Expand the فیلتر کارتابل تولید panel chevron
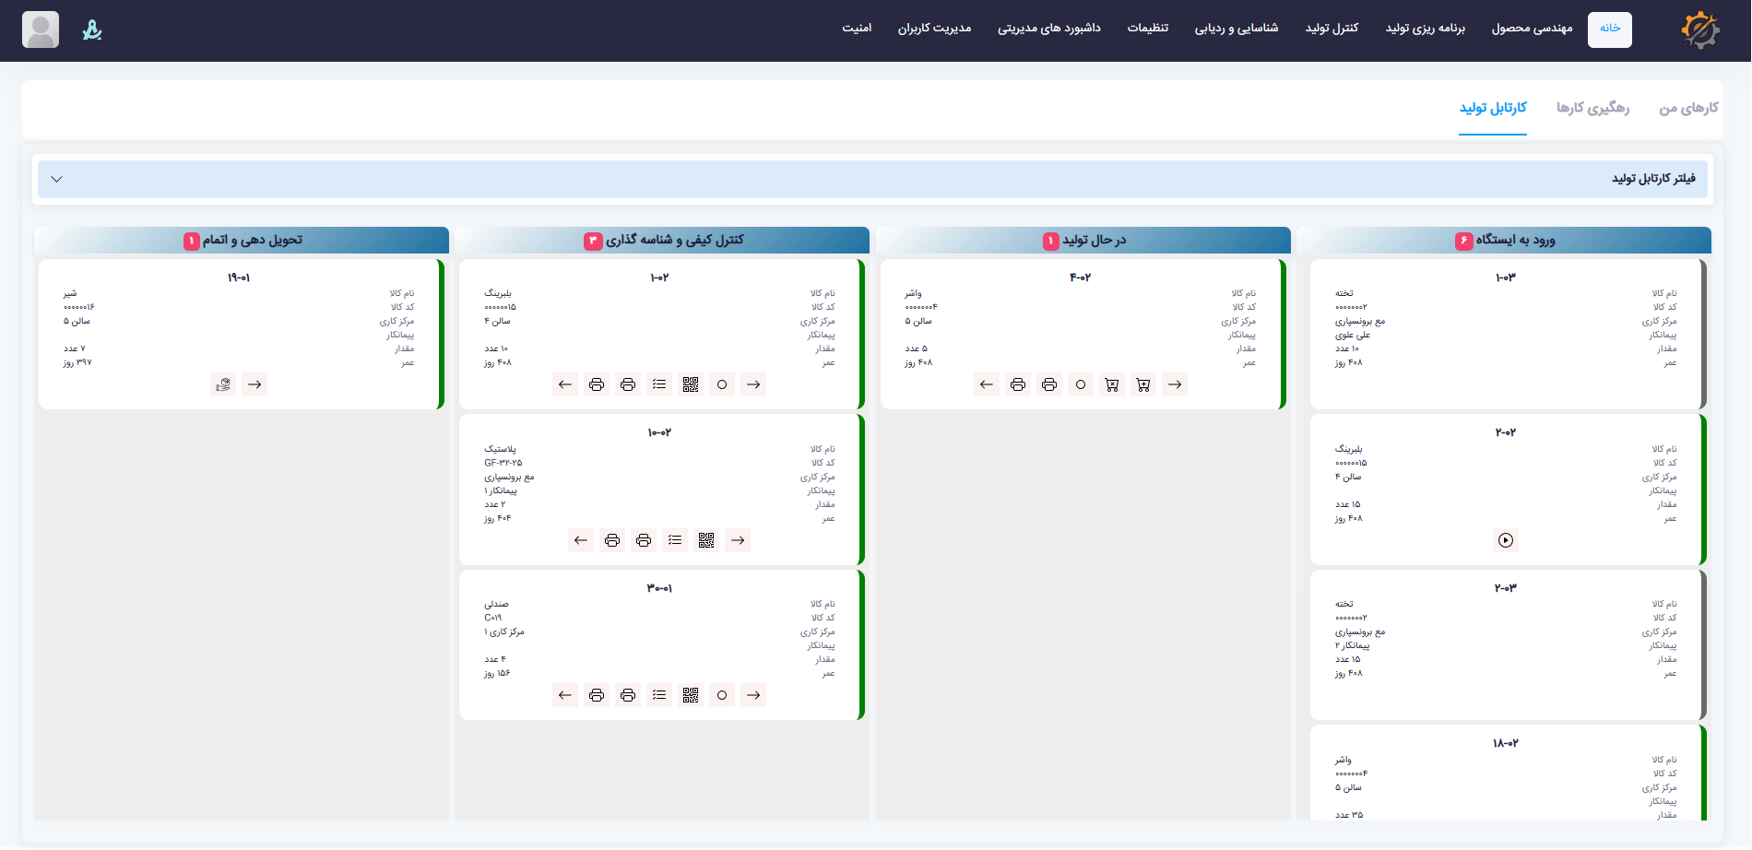The image size is (1752, 850). 57,179
